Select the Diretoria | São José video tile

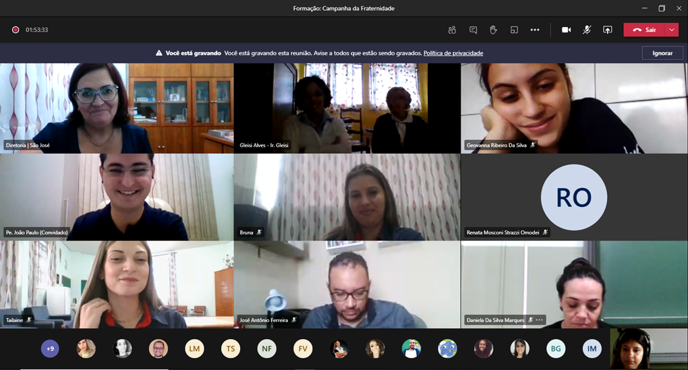tap(117, 108)
